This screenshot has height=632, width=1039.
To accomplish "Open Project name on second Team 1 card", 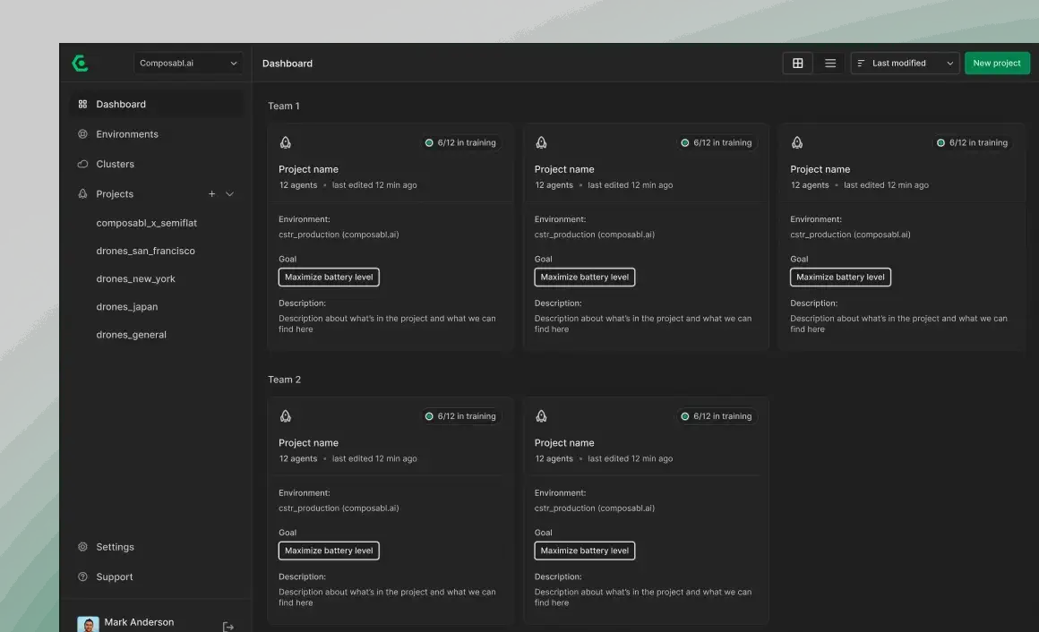I will coord(564,169).
